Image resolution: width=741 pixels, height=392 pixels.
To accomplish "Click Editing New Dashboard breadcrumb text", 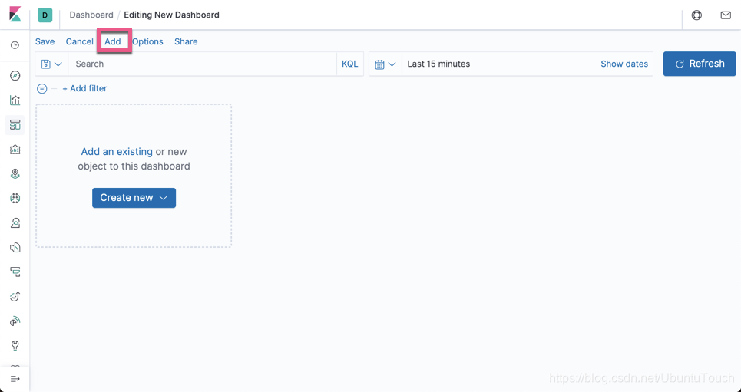I will 171,15.
